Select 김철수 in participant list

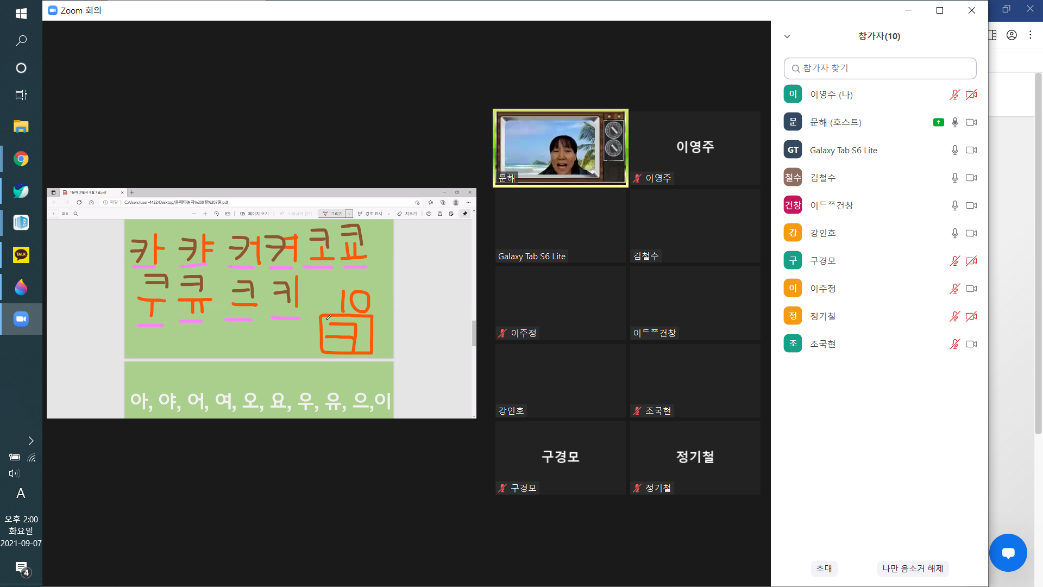[x=880, y=178]
